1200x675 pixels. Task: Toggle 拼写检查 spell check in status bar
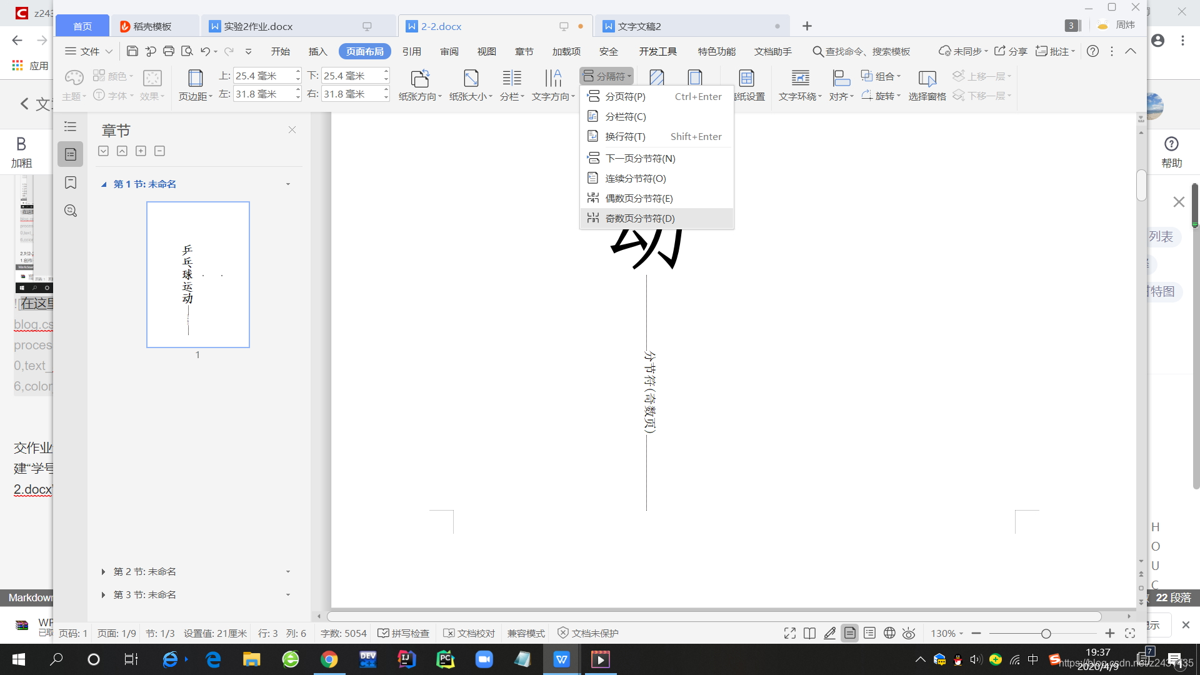[x=404, y=633]
